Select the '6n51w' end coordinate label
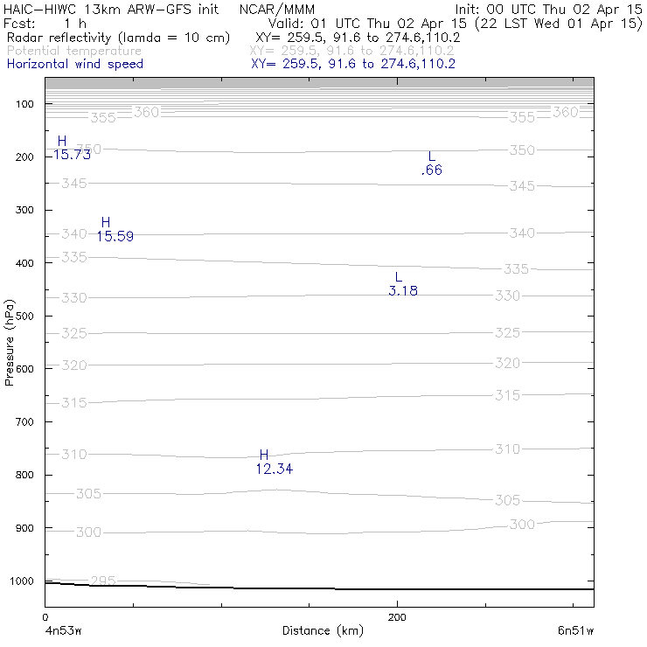The image size is (647, 647). tap(575, 630)
